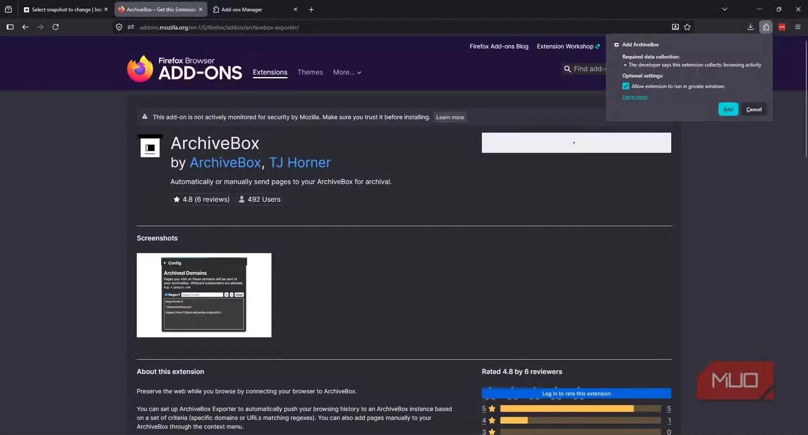808x435 pixels.
Task: Reload the page with the refresh icon
Action: (55, 27)
